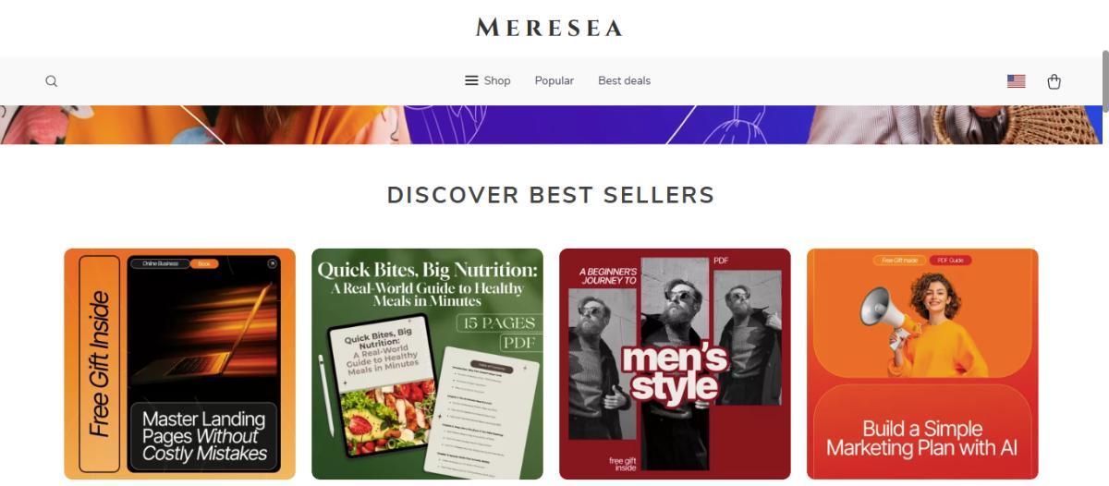Click the page vertical scrollbar thumb
Image resolution: width=1109 pixels, height=486 pixels.
[x=1105, y=81]
